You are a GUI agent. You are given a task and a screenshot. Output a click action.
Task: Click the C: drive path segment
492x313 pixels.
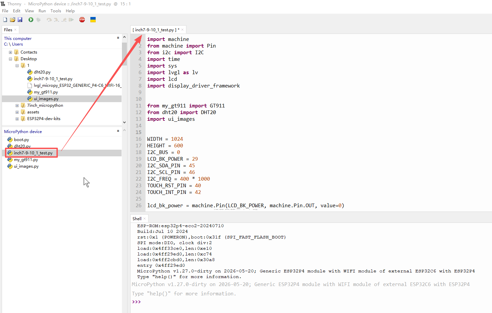[x=6, y=44]
